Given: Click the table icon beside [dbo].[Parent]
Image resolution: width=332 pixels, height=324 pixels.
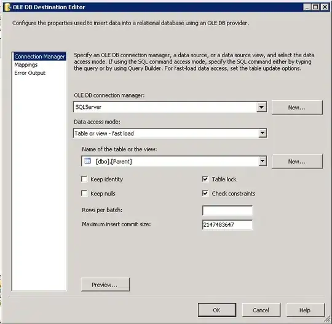Looking at the screenshot, I should point(87,161).
